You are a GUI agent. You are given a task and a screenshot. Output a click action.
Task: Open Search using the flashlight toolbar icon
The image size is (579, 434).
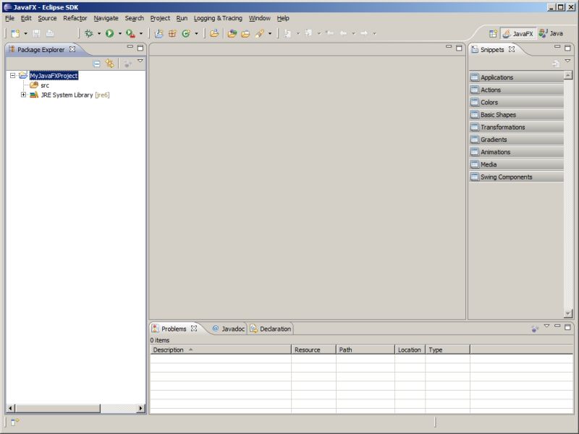[x=260, y=33]
